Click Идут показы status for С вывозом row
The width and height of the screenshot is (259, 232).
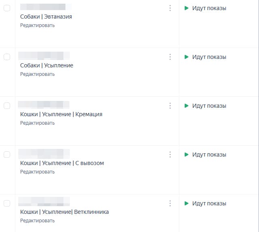tap(209, 155)
